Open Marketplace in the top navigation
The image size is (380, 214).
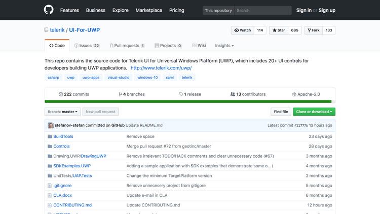pos(149,10)
